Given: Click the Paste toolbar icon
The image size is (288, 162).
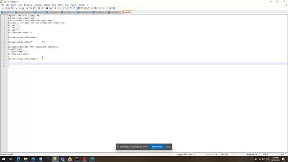Looking at the screenshot, I should pyautogui.click(x=34, y=8).
